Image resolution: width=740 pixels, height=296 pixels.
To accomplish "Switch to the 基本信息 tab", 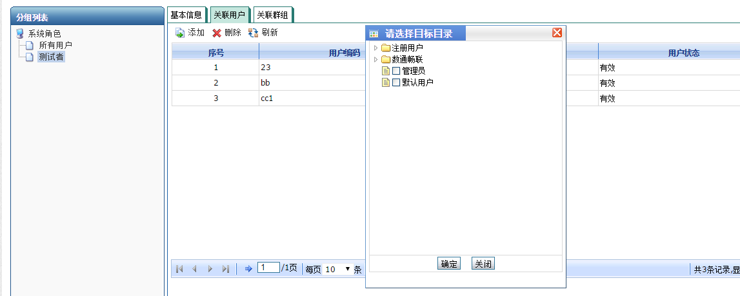I will [186, 15].
